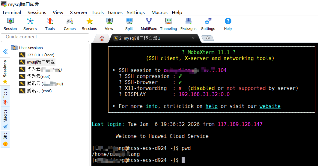
Task: Click the 'Welcome to Huawei Cloud Service' line
Action: pos(162,136)
